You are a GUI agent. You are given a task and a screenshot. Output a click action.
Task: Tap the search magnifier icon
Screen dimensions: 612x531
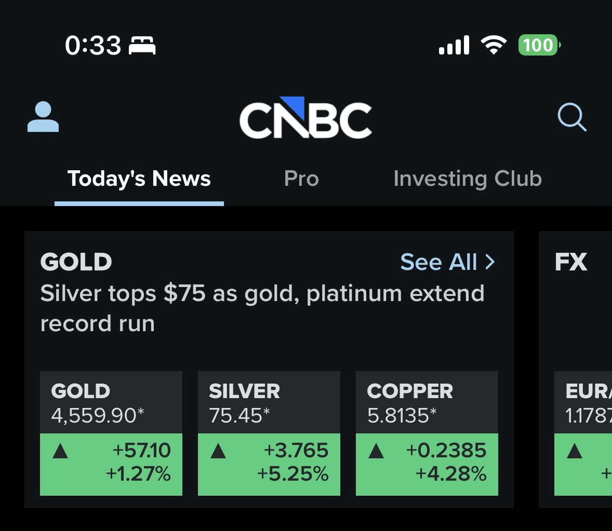(x=571, y=117)
